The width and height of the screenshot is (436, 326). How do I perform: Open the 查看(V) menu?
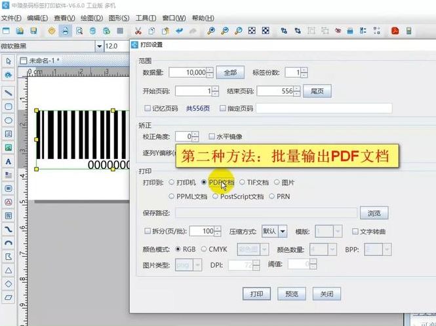point(64,18)
